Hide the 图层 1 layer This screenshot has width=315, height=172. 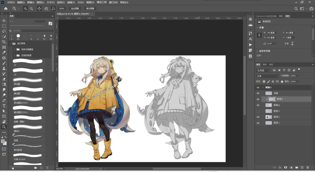click(258, 123)
